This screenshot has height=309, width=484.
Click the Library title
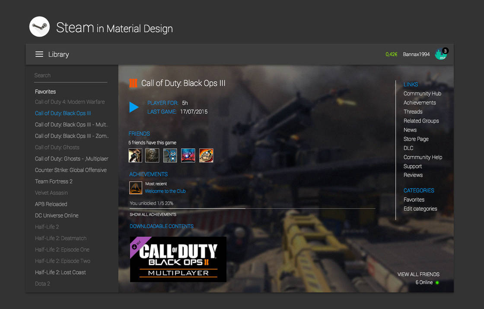pos(59,55)
